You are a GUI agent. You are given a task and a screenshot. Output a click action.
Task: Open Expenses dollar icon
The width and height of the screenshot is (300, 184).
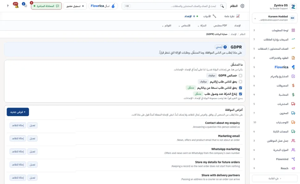[293, 85]
